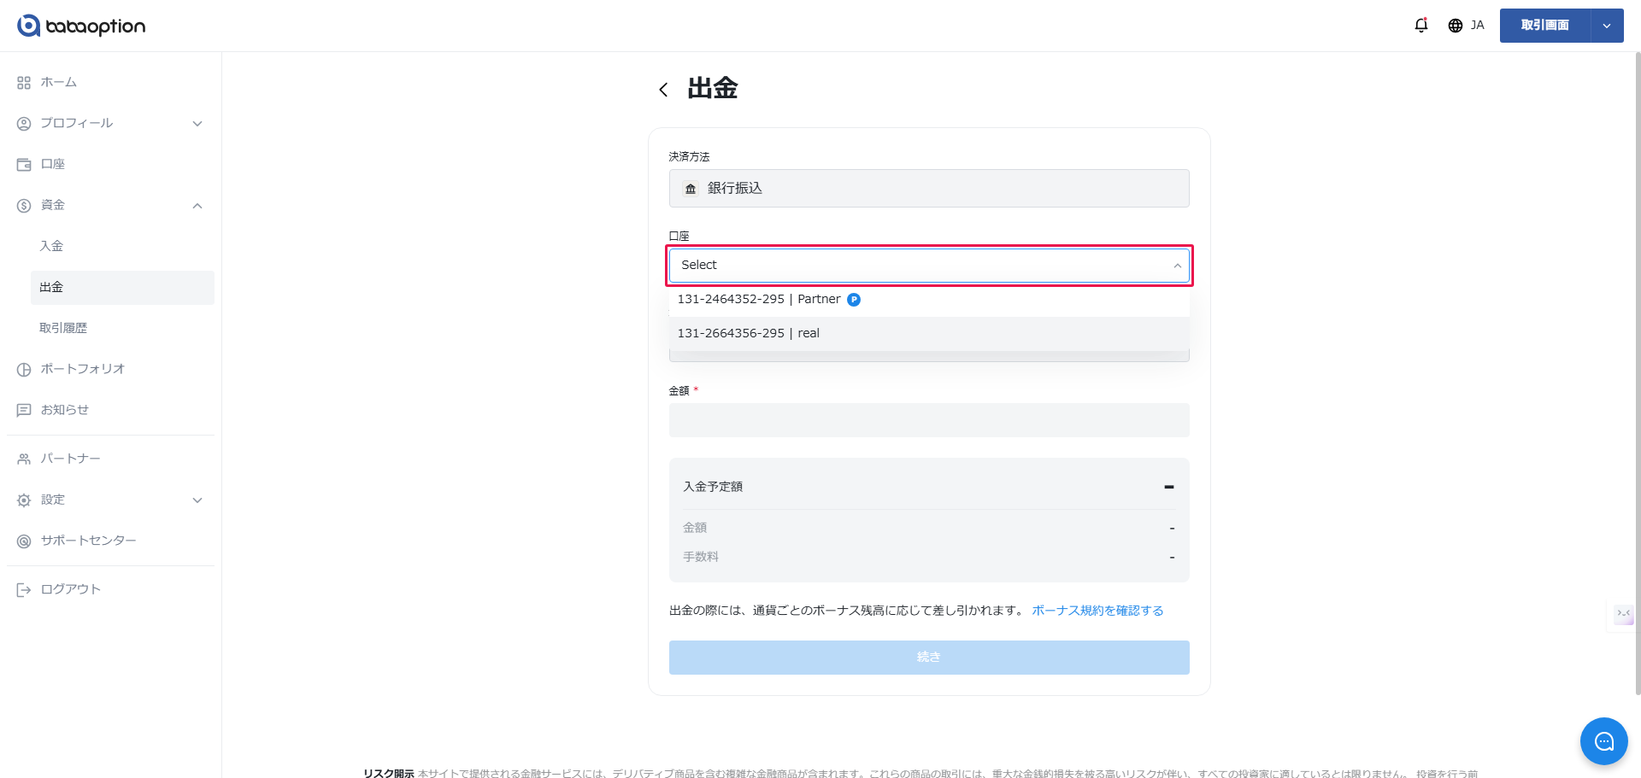
Task: Open 取引履歴 in the sidebar
Action: tap(63, 328)
